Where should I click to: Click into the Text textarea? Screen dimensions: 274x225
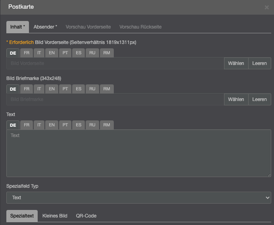point(138,153)
